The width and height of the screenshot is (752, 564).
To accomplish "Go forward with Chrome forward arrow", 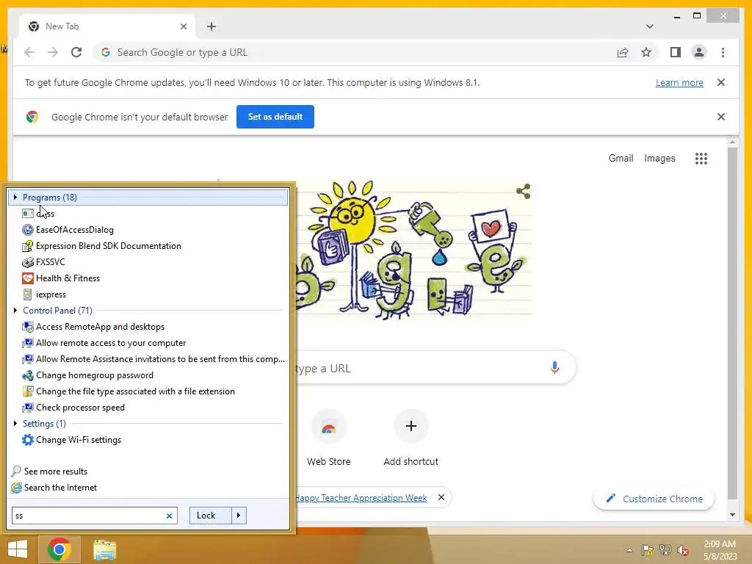I will [x=53, y=52].
